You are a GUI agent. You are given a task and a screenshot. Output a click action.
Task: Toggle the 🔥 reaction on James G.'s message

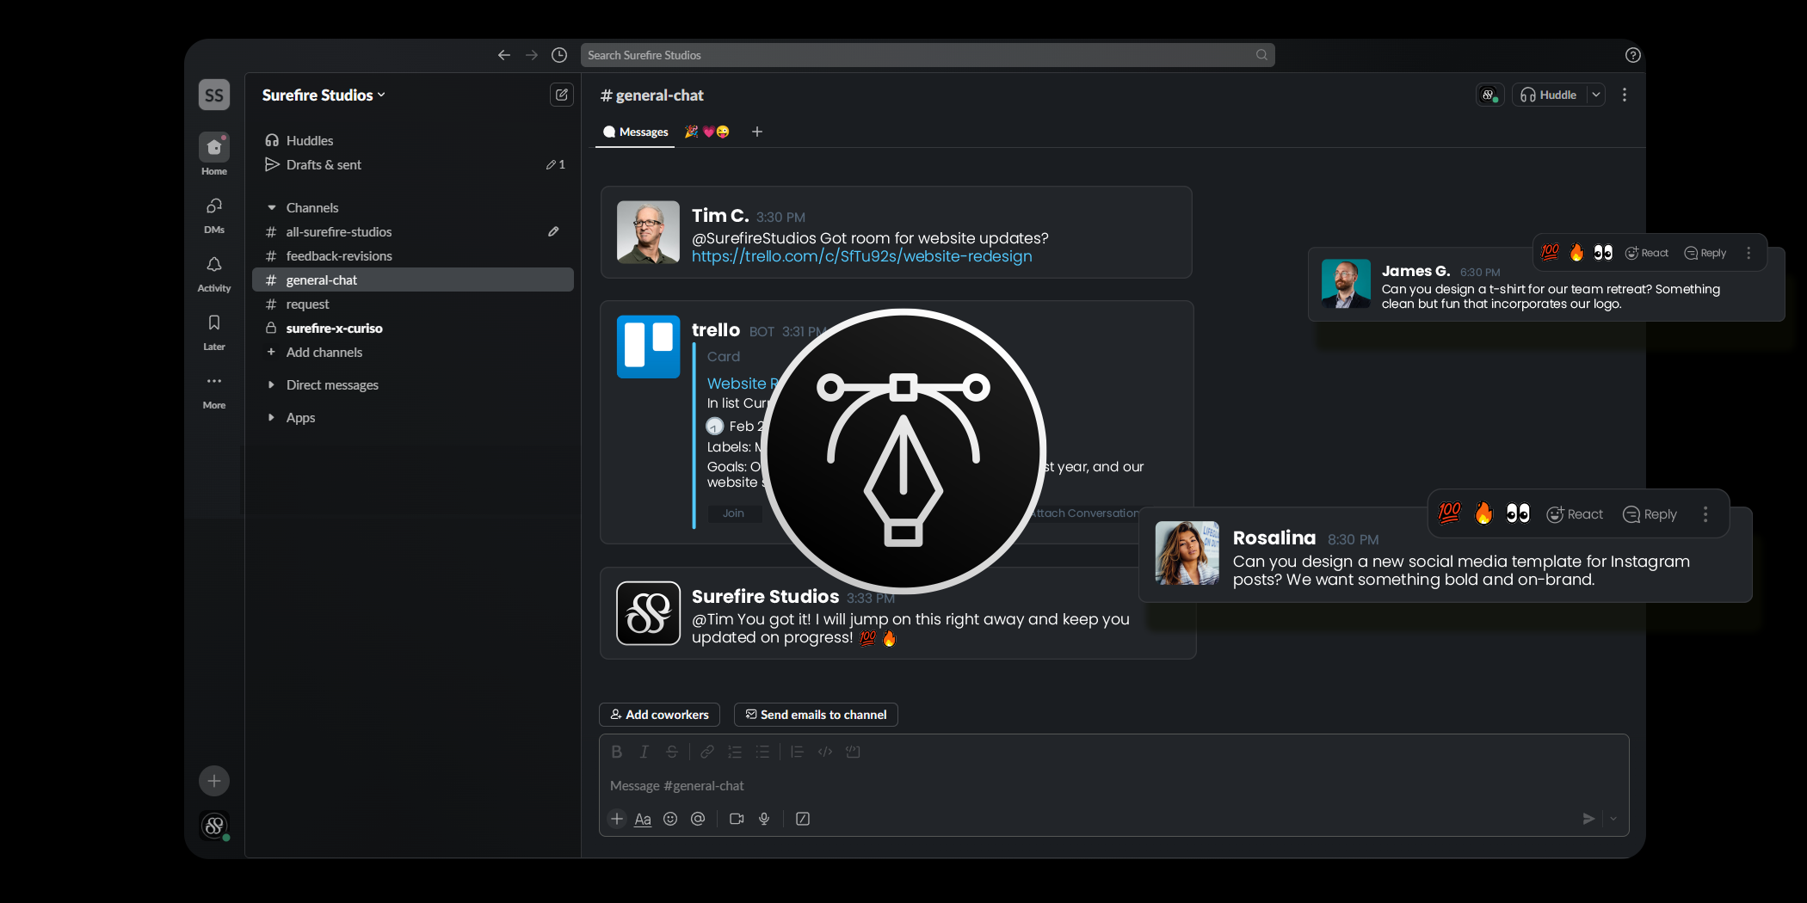pyautogui.click(x=1576, y=252)
